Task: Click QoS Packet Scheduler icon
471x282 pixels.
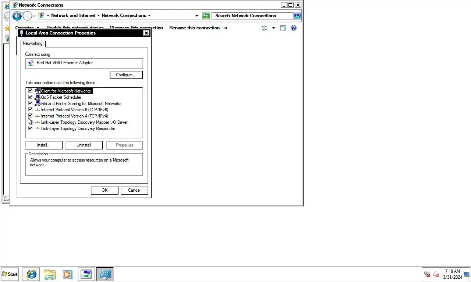Action: 38,97
